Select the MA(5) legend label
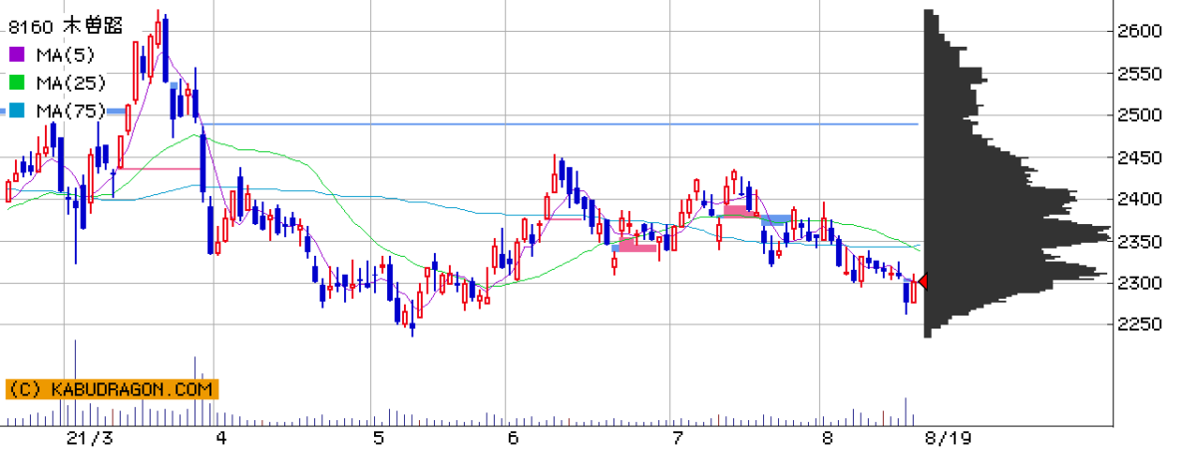Screen dimensions: 1197x450 pyautogui.click(x=64, y=54)
